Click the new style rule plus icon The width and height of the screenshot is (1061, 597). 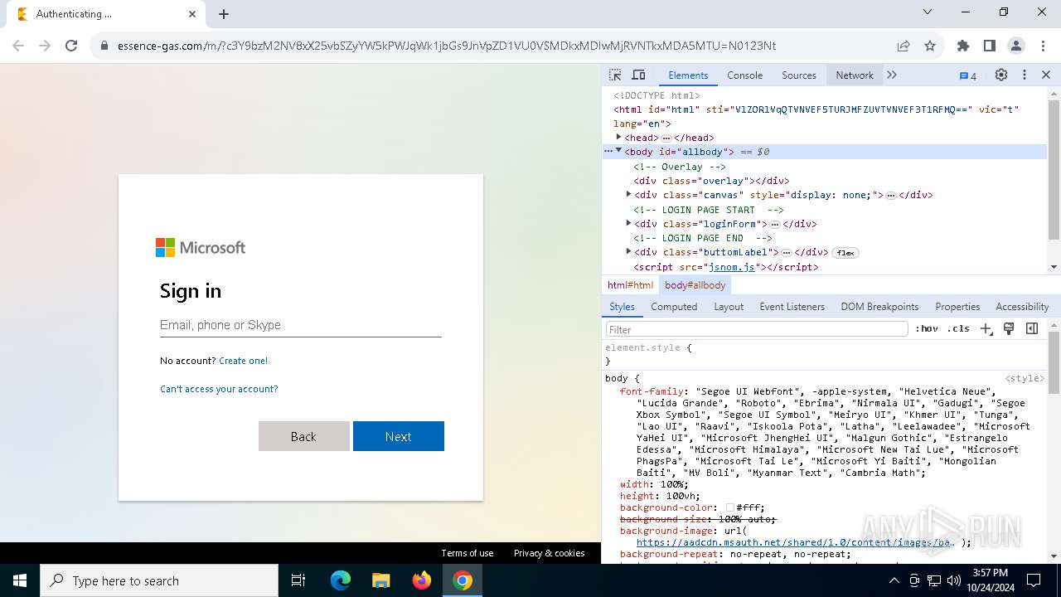coord(986,328)
